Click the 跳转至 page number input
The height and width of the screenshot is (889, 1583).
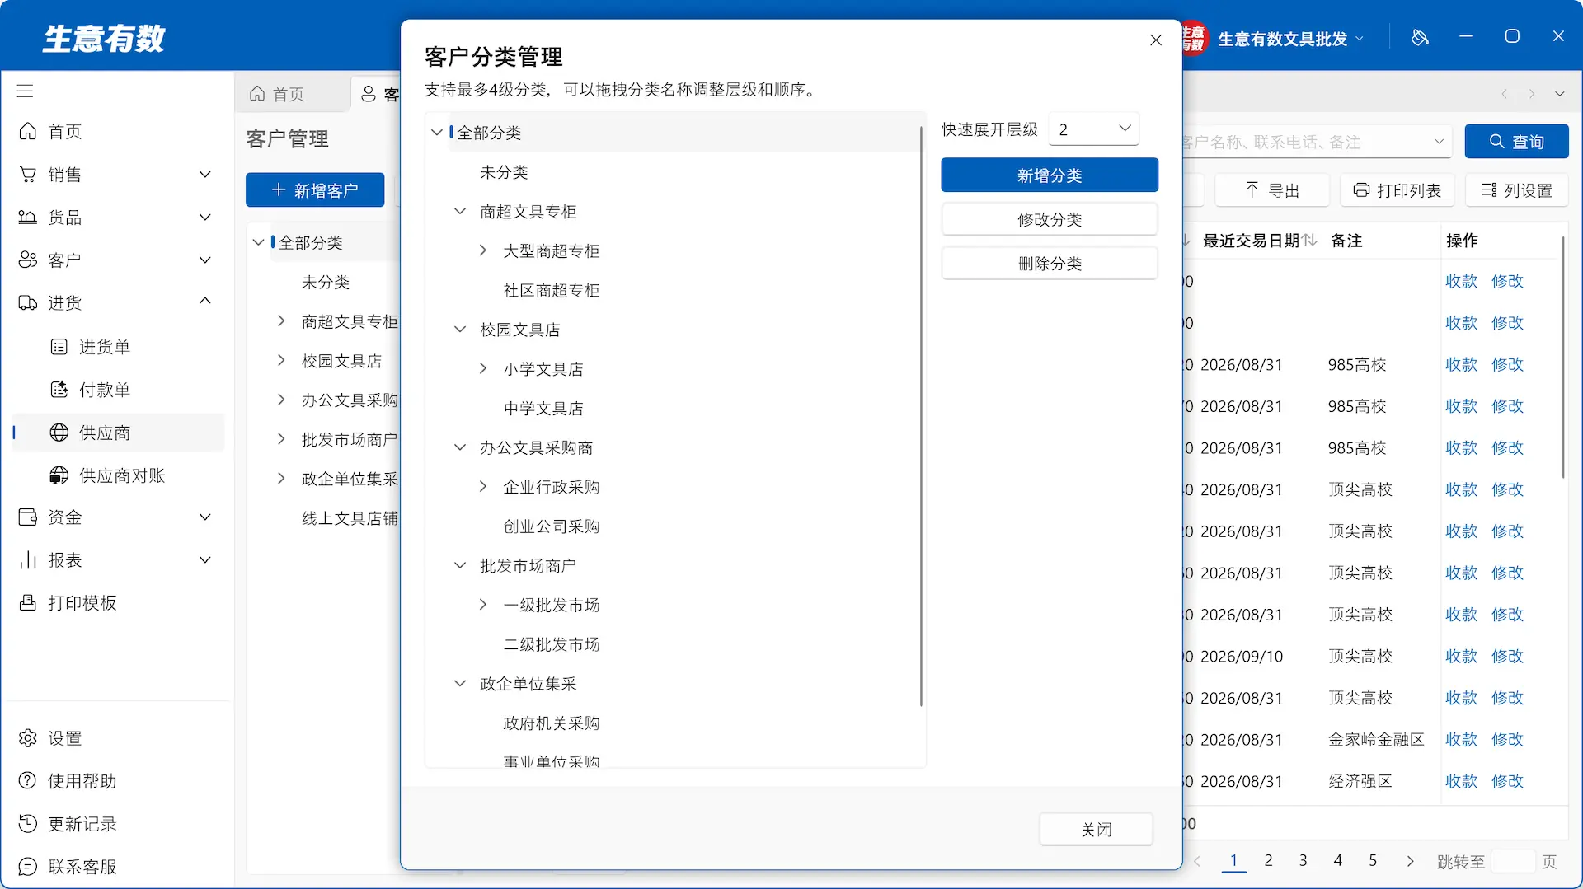click(x=1513, y=861)
